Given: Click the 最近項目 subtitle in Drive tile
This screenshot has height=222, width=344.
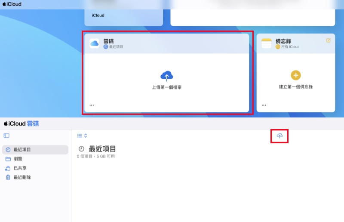Looking at the screenshot, I should click(113, 47).
